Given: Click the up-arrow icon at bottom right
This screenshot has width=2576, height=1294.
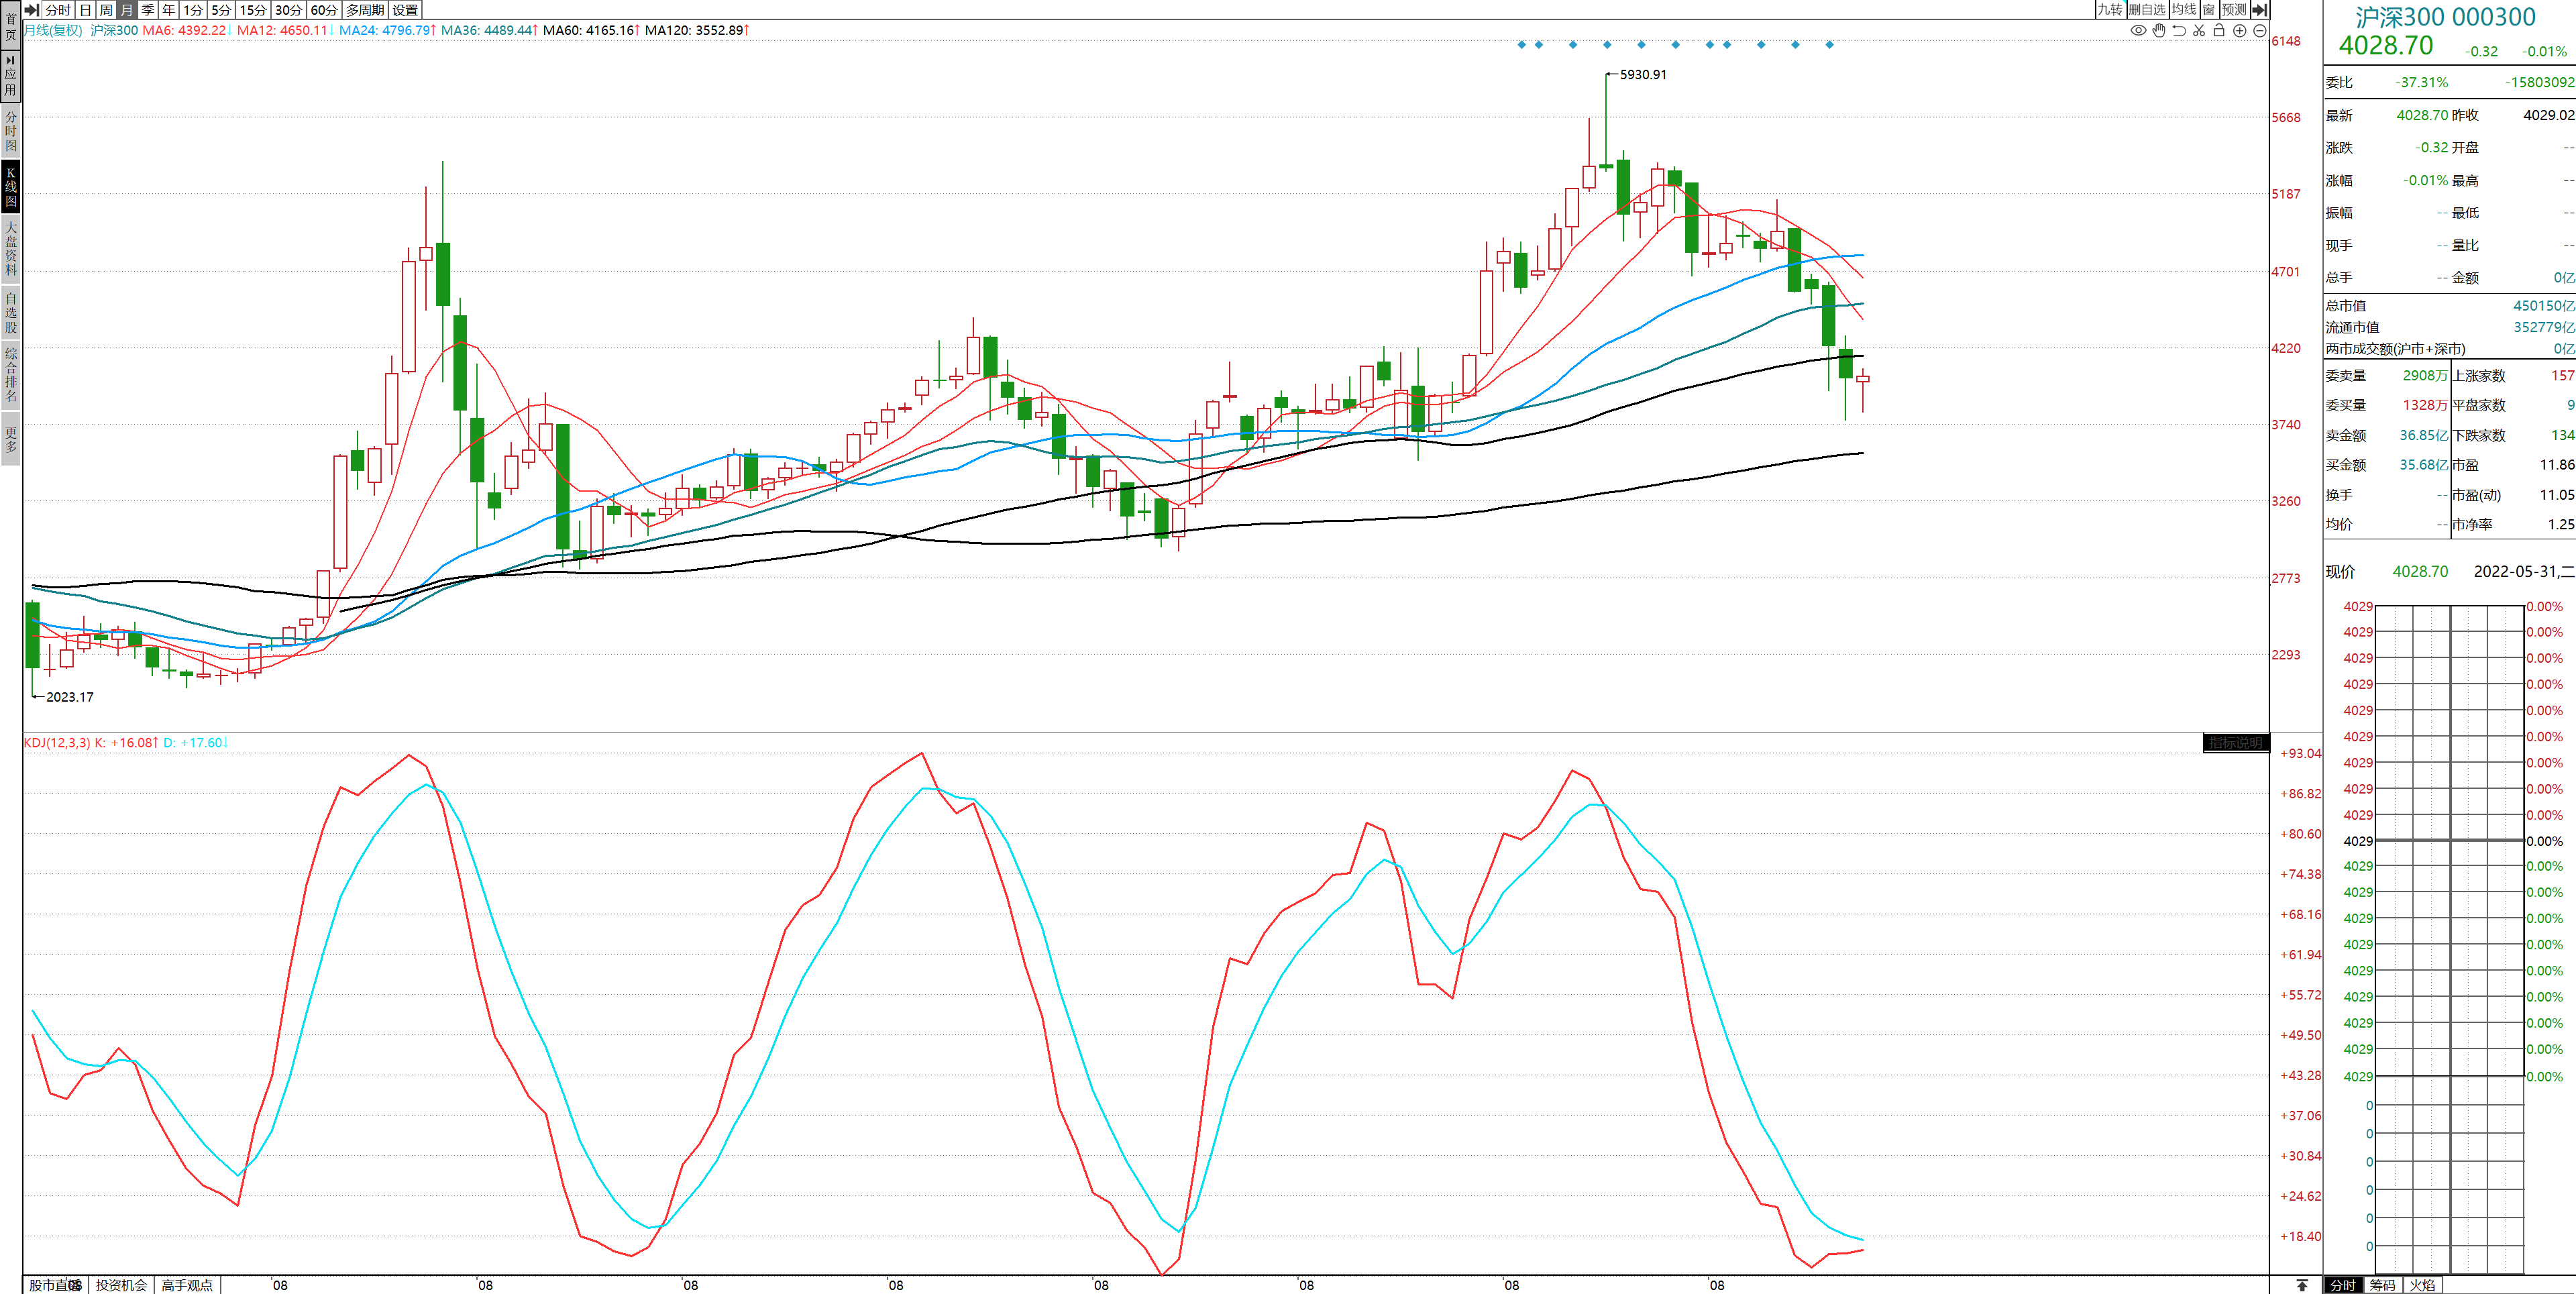Looking at the screenshot, I should click(x=2302, y=1285).
